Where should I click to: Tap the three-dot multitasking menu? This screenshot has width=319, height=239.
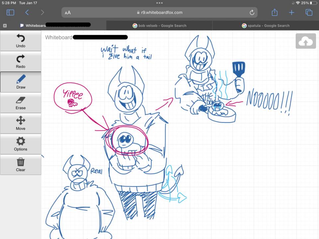point(159,3)
